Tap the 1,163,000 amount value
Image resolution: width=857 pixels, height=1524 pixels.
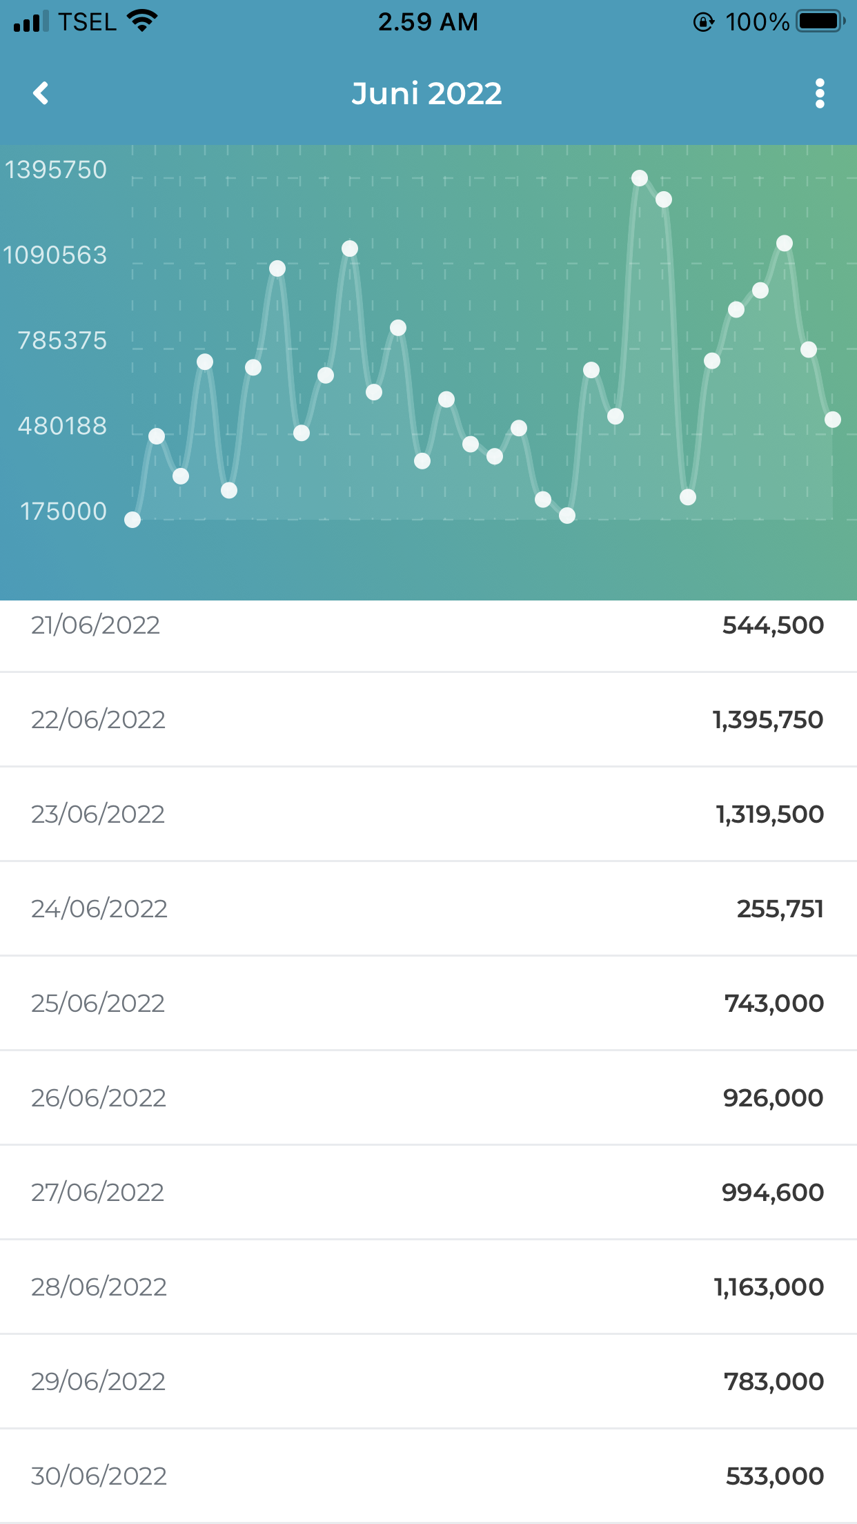[x=769, y=1287]
